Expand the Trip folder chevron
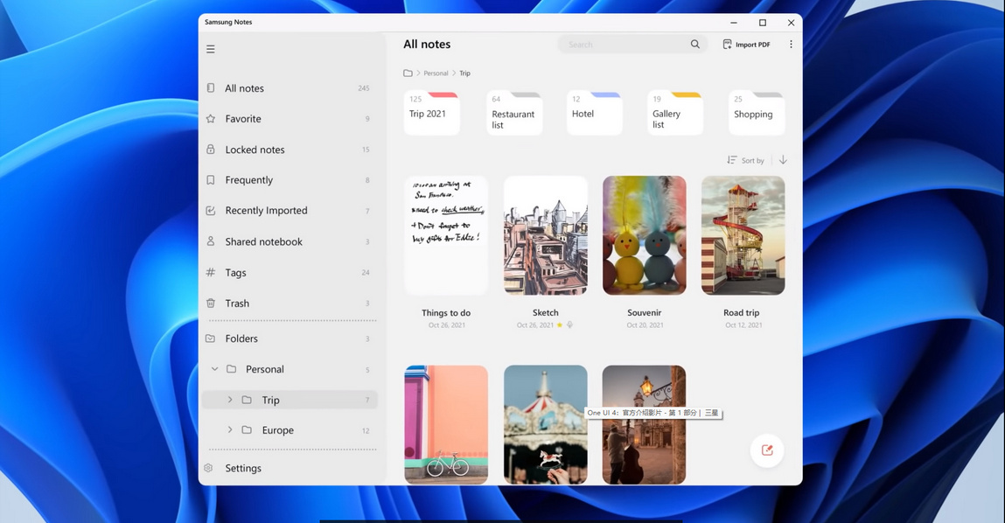1005x523 pixels. pos(230,400)
